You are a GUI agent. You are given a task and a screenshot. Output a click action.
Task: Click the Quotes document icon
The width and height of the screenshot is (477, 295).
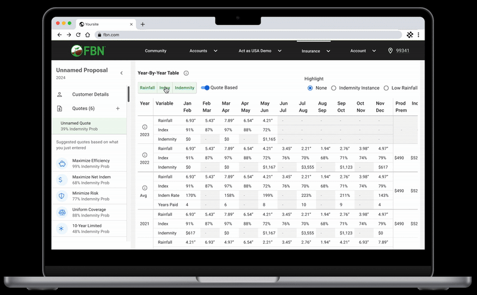tap(60, 108)
